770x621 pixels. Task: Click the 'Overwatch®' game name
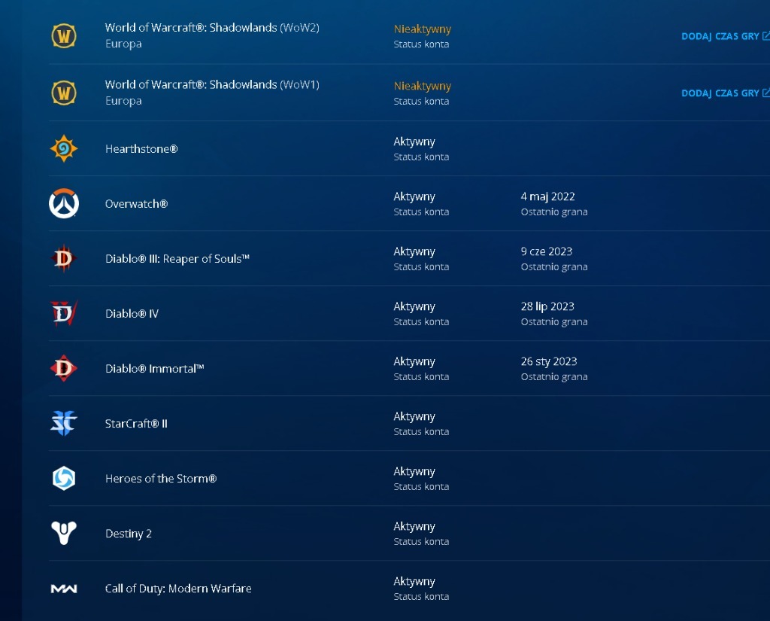[137, 204]
